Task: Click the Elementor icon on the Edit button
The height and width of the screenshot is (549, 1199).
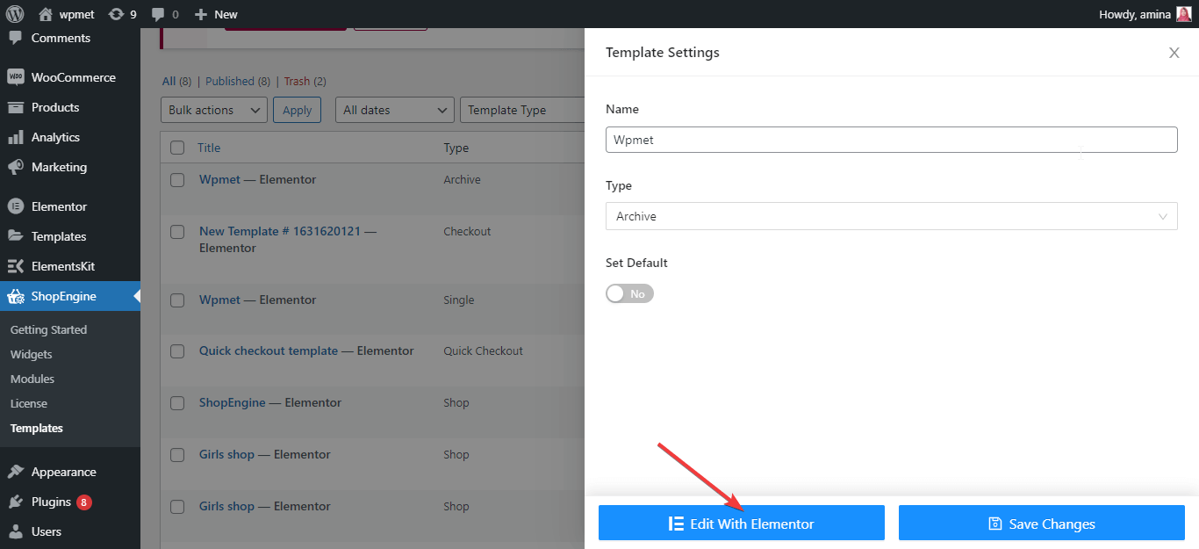Action: pyautogui.click(x=676, y=524)
